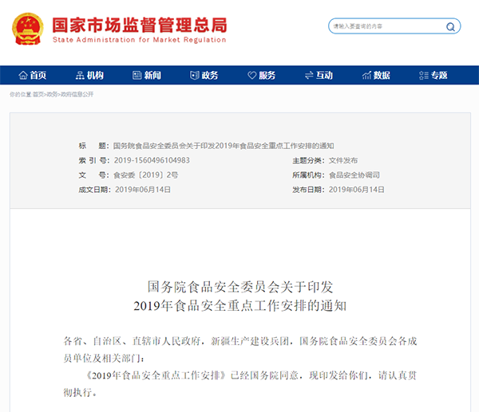This screenshot has width=479, height=412.
Task: Click the 政务 breadcrumb link
Action: (52, 95)
